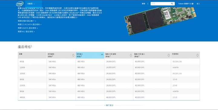Click the 容量 column header

click(x=32, y=55)
